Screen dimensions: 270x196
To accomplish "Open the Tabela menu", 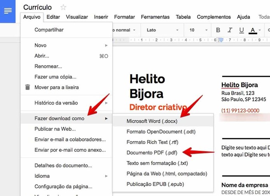I will [x=183, y=17].
